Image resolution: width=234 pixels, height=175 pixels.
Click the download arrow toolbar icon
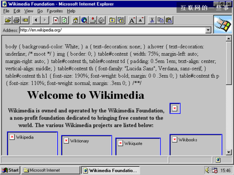pyautogui.click(x=93, y=20)
